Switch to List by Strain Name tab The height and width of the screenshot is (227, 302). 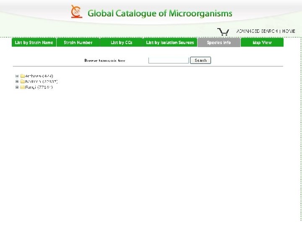tap(34, 42)
